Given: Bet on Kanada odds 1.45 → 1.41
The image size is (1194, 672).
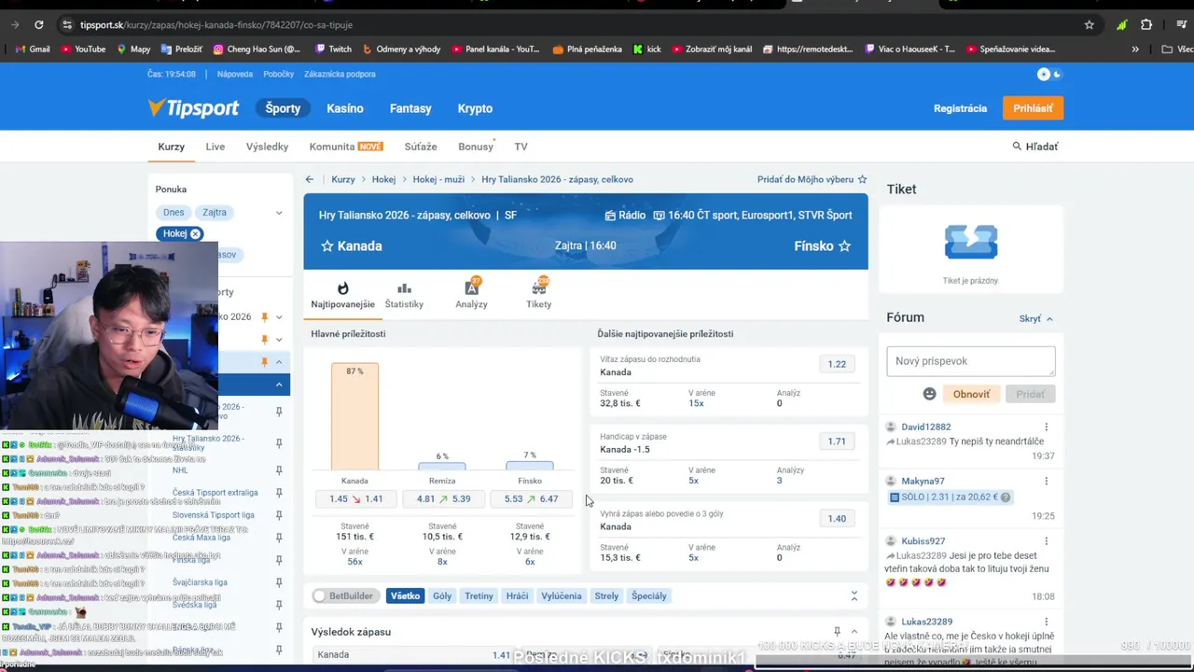Looking at the screenshot, I should pos(355,498).
